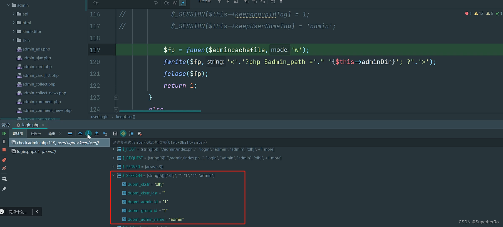
Task: Toggle Mute Breakpoints icon
Action: point(4,168)
